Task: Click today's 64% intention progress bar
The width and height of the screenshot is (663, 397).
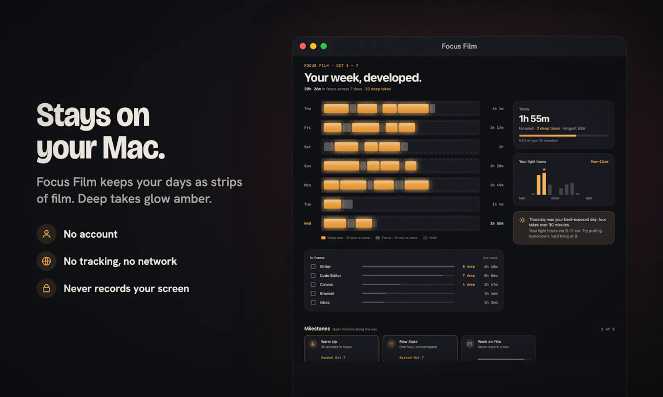Action: [x=564, y=136]
